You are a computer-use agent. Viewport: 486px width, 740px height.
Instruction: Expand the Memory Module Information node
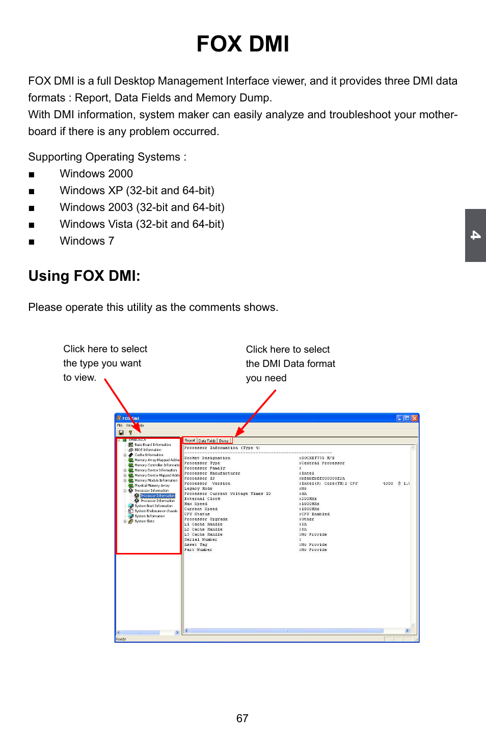(x=125, y=480)
